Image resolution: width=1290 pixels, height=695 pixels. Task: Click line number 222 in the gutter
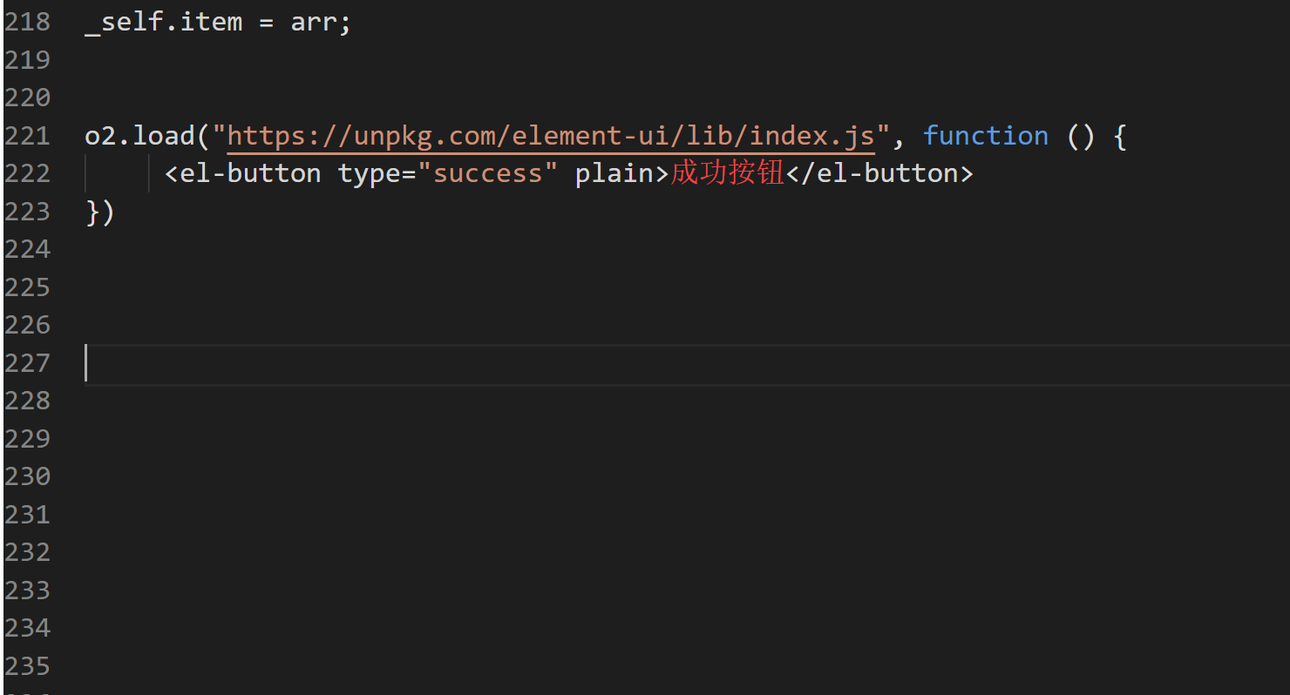27,173
